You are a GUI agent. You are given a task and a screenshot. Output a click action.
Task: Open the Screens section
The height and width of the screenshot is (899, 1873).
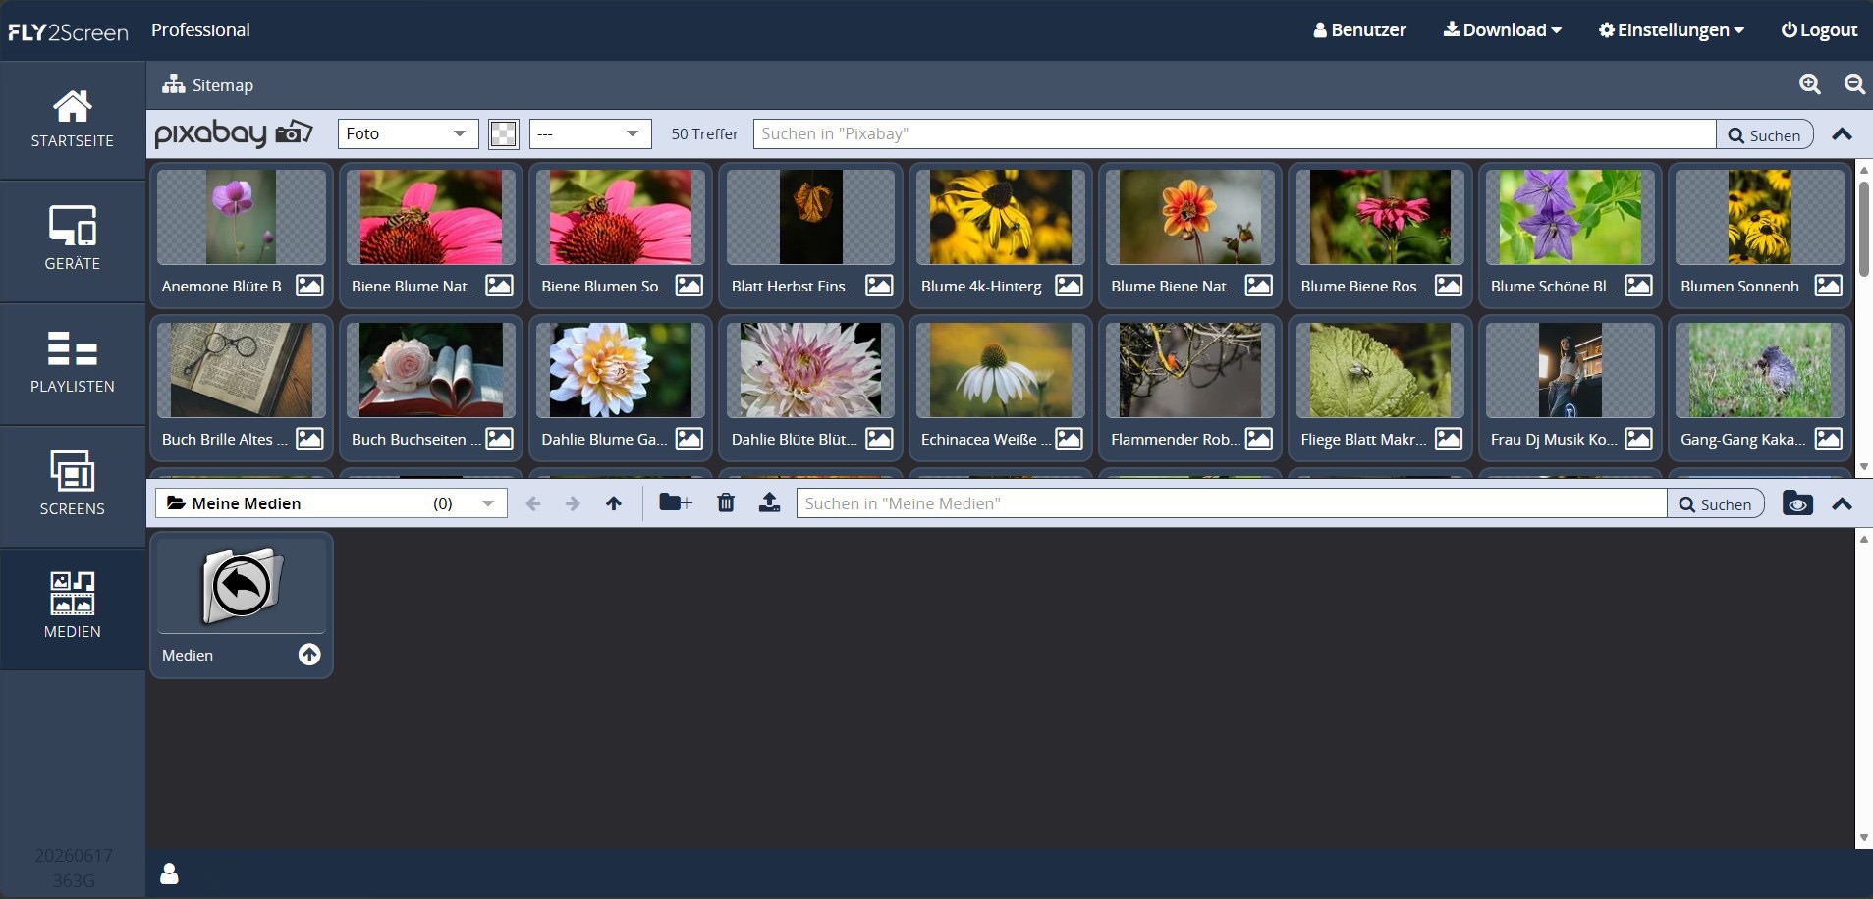coord(73,487)
